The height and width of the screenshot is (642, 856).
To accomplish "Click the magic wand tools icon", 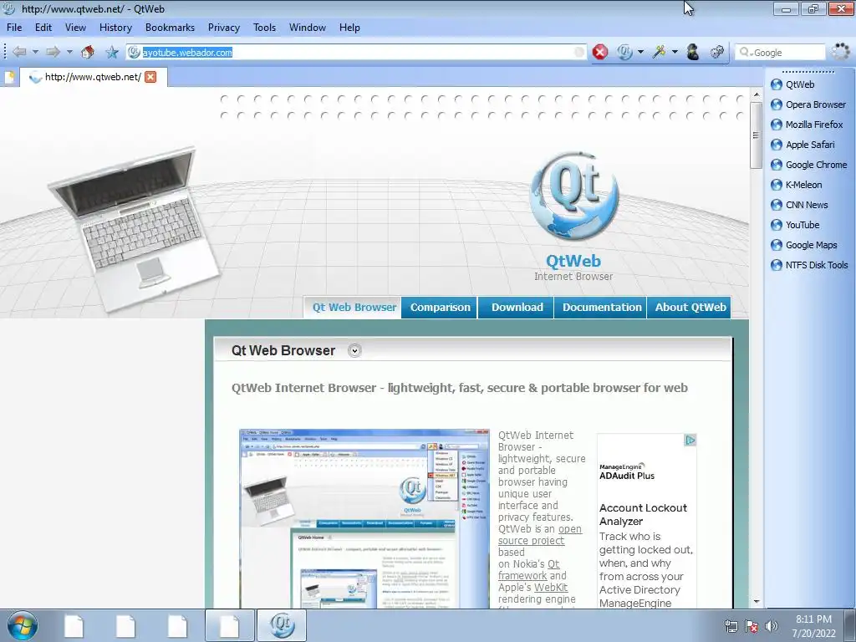I will pos(659,52).
